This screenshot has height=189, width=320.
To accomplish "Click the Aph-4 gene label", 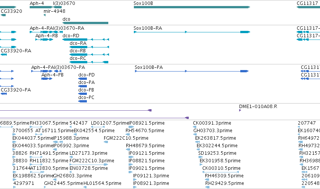I will (x=37, y=3).
